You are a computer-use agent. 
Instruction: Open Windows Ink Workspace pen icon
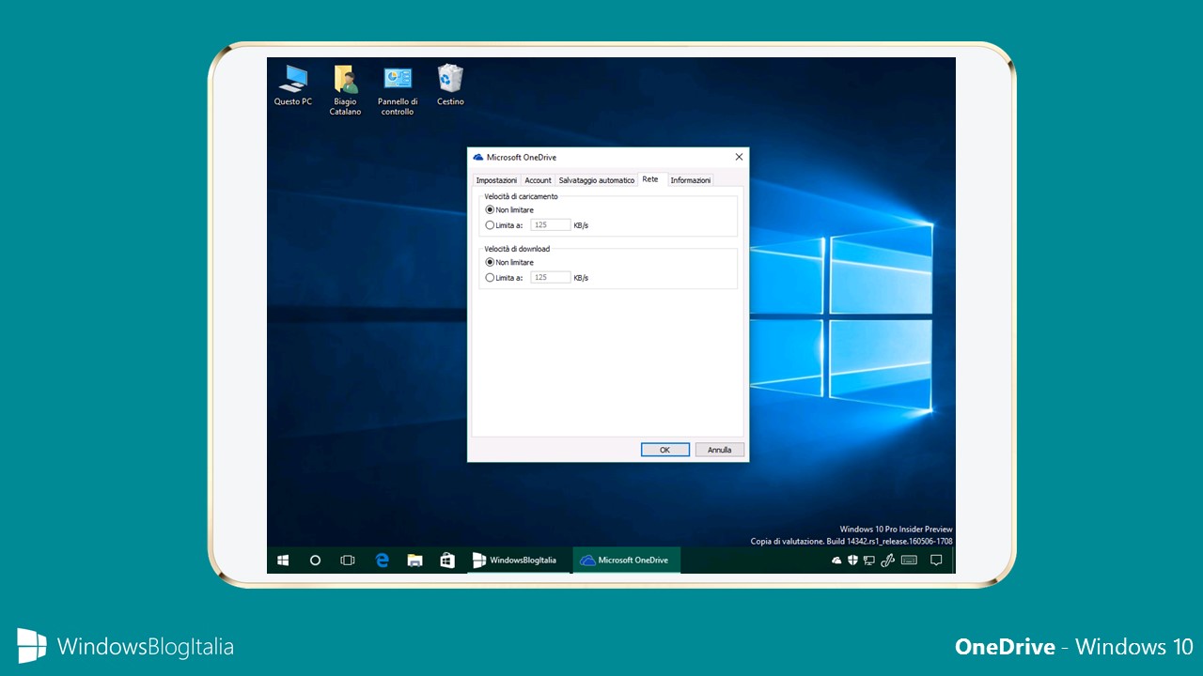tap(887, 561)
